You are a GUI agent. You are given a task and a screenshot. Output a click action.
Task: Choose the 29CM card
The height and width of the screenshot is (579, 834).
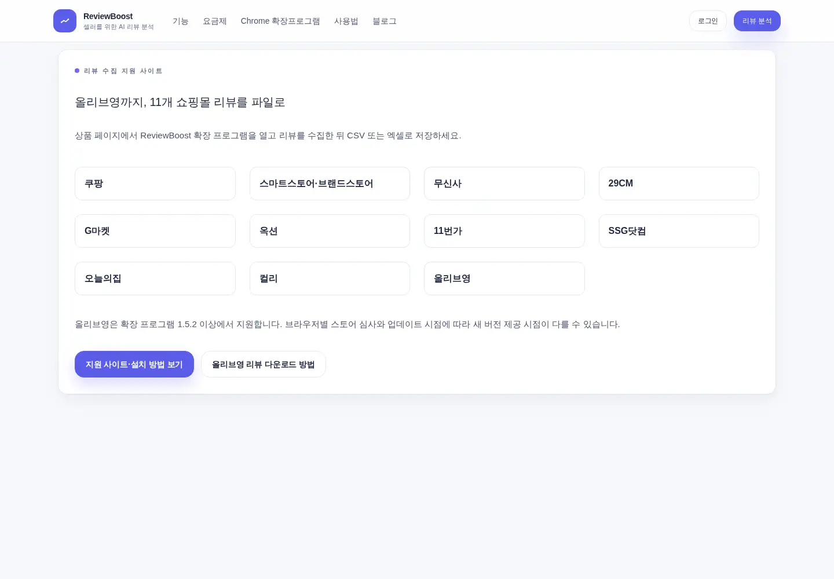679,184
